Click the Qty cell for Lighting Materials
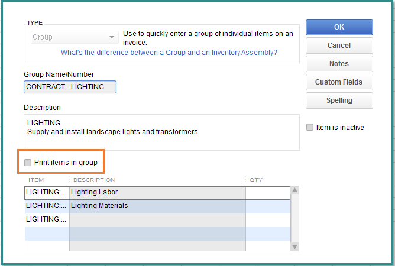Image resolution: width=395 pixels, height=266 pixels. [267, 206]
